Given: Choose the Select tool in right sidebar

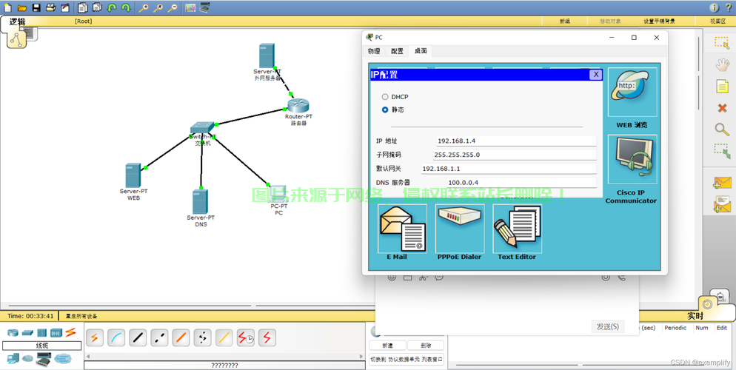Looking at the screenshot, I should coord(722,43).
